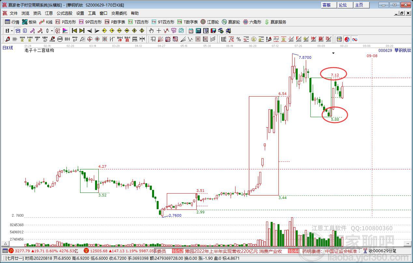Toggle the yin-yang taiji icon
Viewport: 413px width, 263px height.
point(347,39)
